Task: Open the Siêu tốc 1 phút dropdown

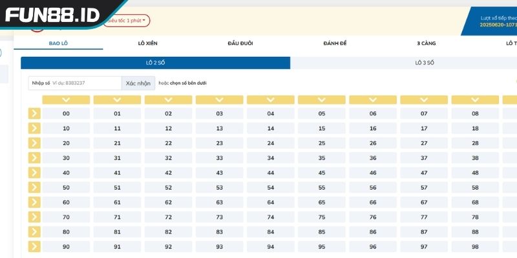Action: [x=127, y=21]
